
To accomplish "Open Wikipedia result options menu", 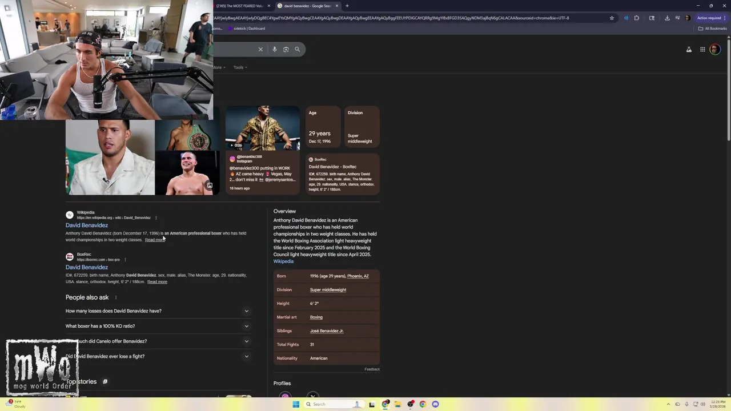I will [156, 217].
